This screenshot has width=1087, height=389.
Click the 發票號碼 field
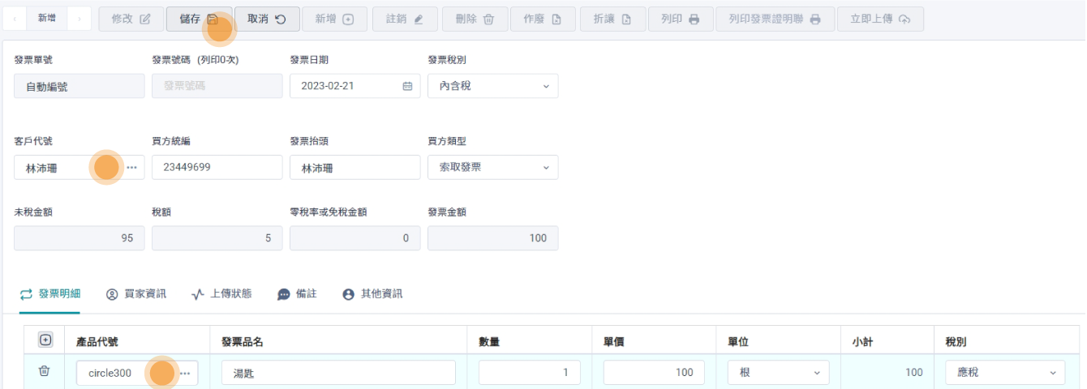pyautogui.click(x=217, y=86)
